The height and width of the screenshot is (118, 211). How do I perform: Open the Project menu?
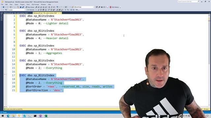22,4
